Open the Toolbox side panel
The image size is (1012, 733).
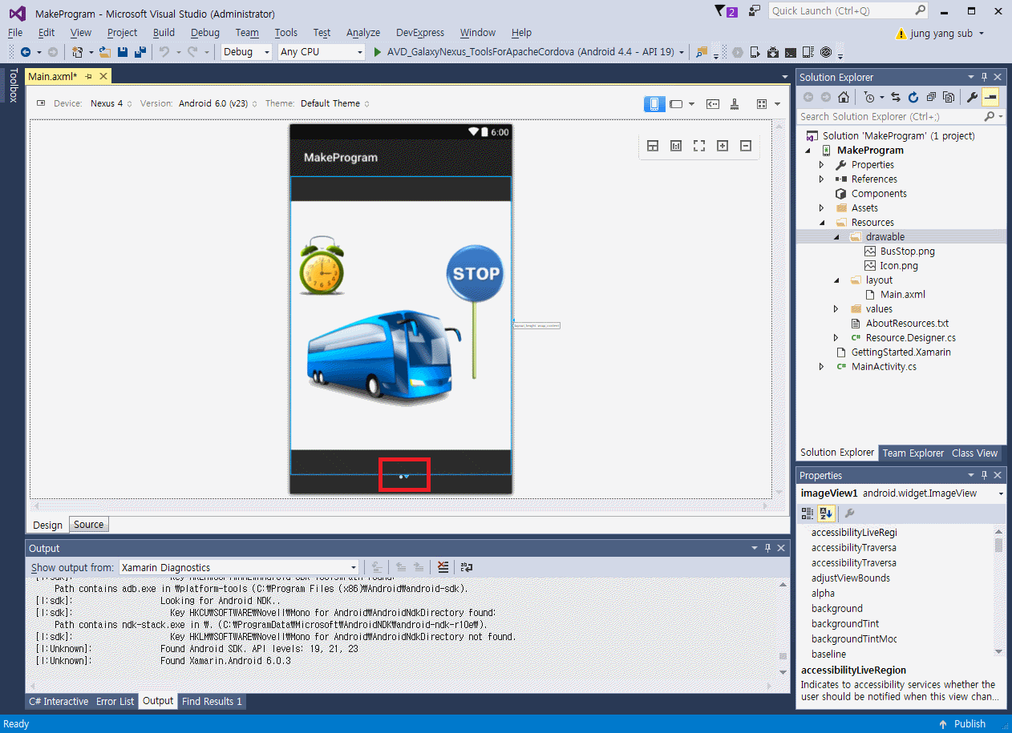pos(13,85)
